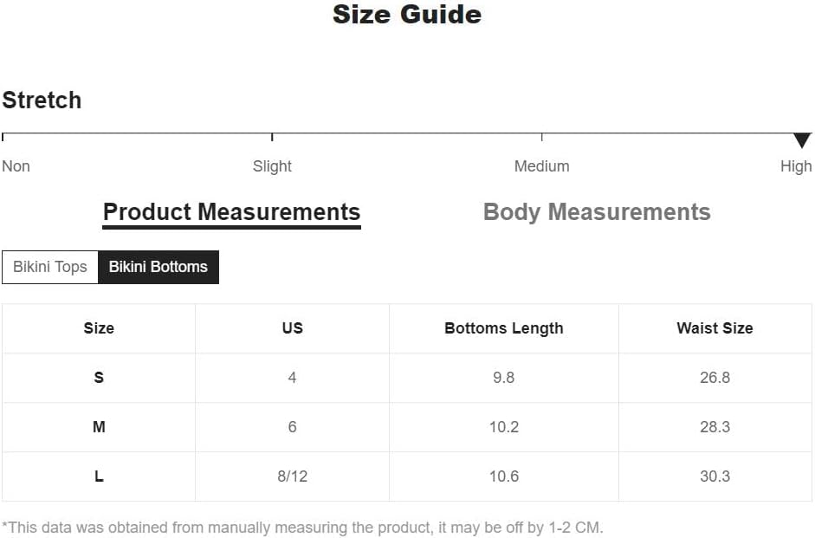Viewport: 815px width, 538px height.
Task: Select the M size row label
Action: [99, 427]
